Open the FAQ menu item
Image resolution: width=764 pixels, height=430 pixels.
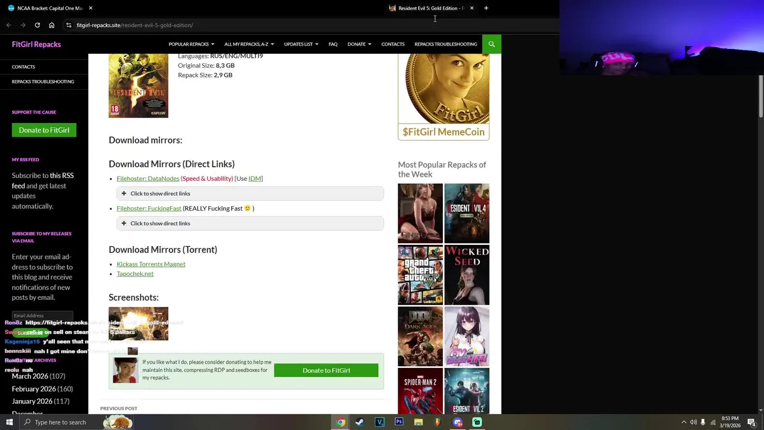tap(333, 44)
